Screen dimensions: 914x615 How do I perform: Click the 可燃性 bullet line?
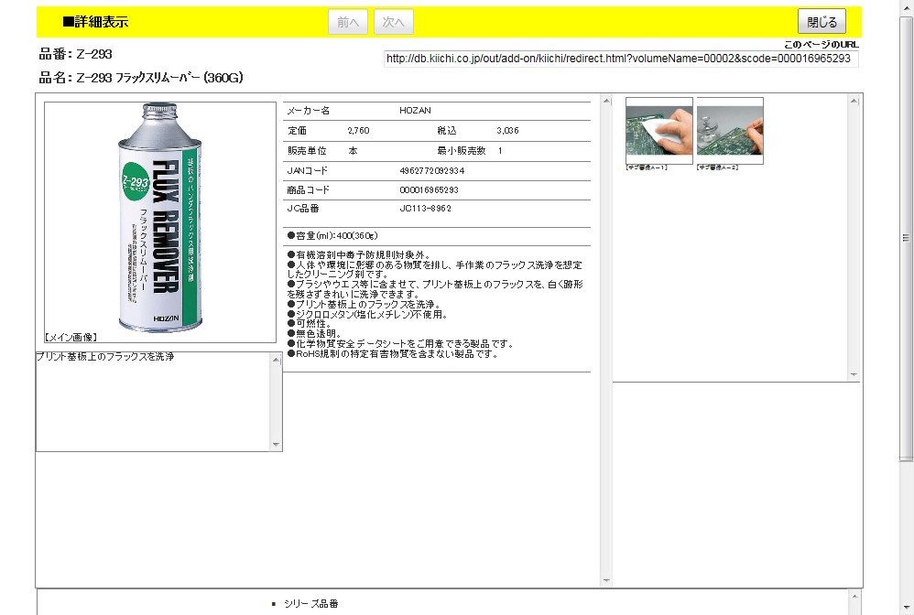click(309, 324)
